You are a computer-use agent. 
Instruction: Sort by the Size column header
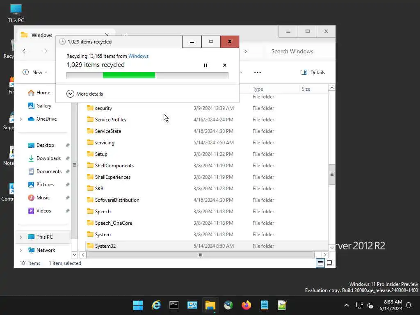(x=313, y=89)
